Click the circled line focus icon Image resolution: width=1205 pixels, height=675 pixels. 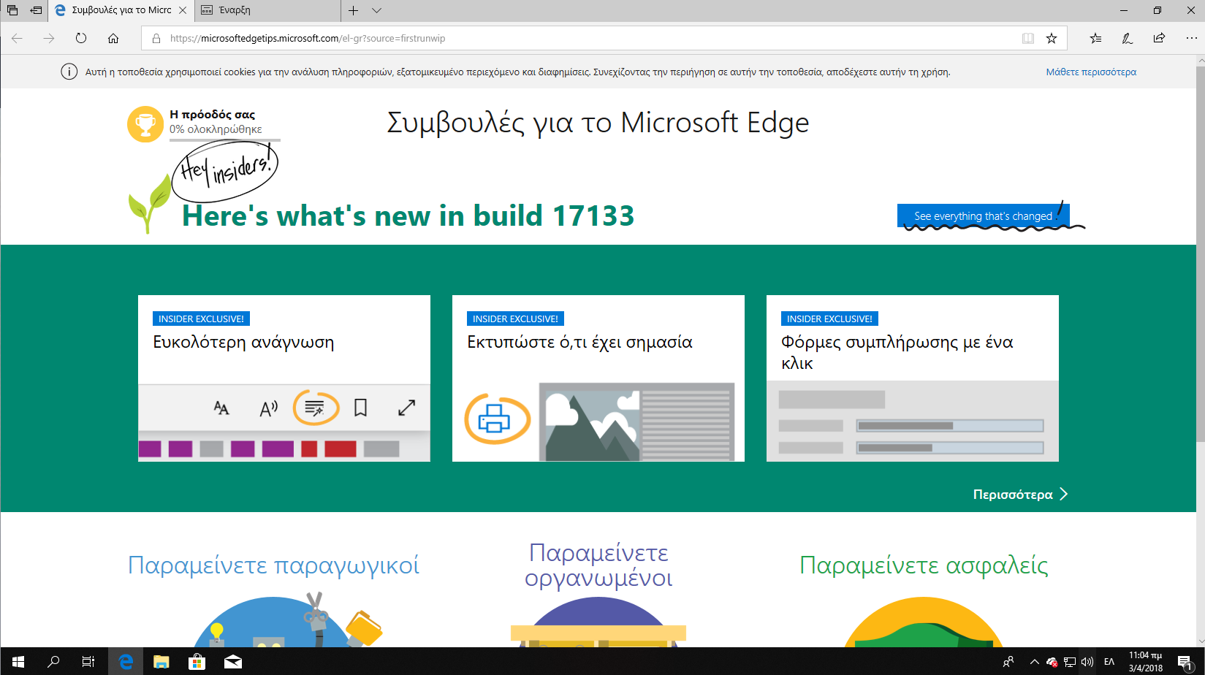tap(316, 408)
